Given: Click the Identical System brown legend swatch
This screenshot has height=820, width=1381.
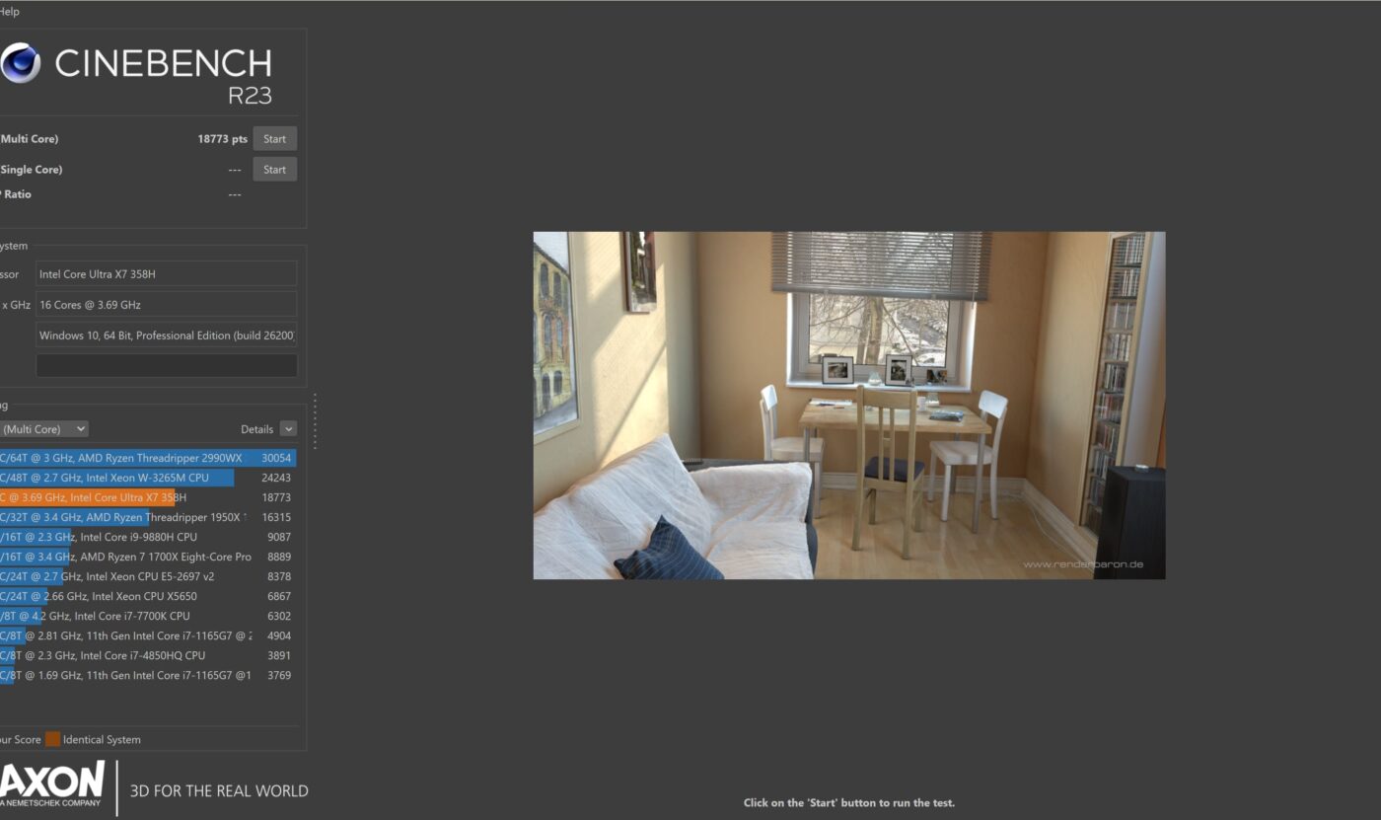Looking at the screenshot, I should 52,739.
